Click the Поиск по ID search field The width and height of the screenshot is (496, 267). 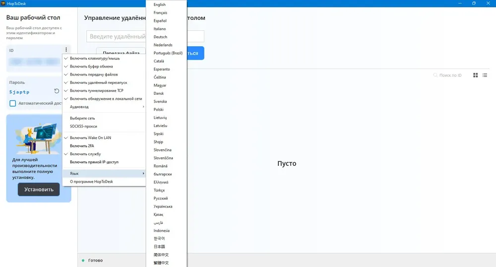coord(450,75)
